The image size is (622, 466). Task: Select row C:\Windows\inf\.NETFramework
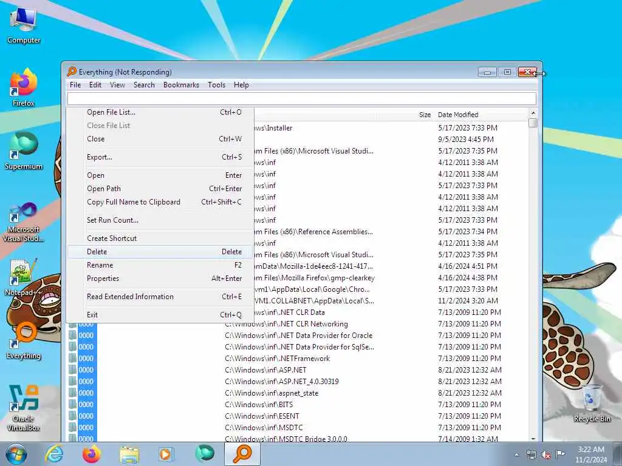coord(298,358)
